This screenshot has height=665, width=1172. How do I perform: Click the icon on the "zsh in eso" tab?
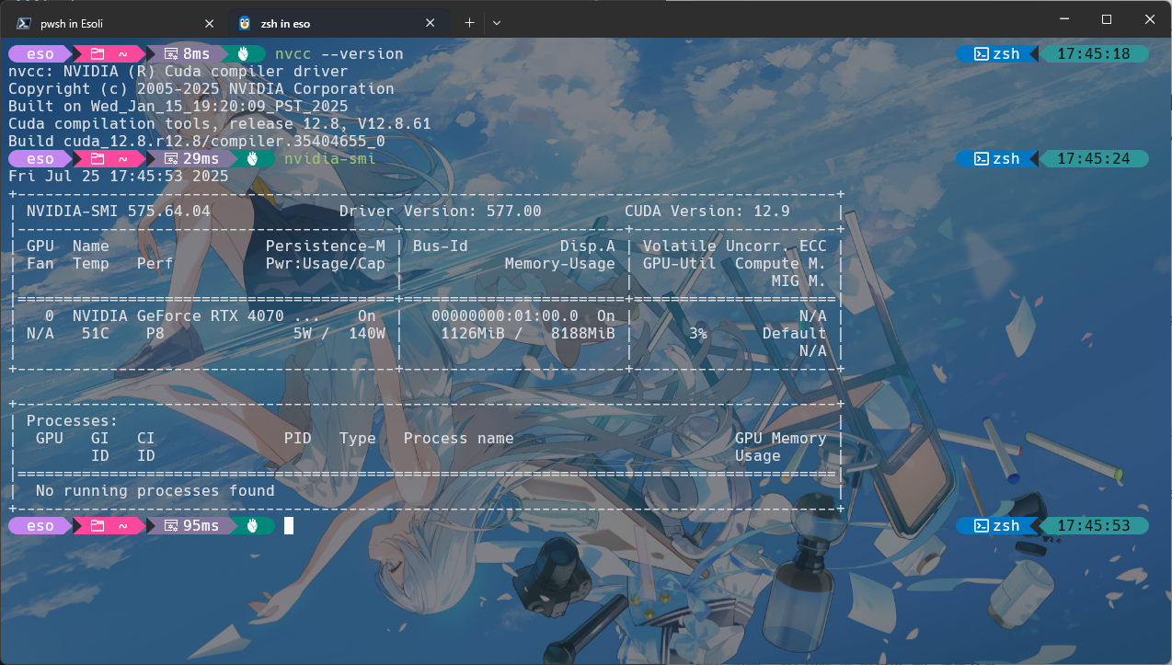(x=244, y=22)
